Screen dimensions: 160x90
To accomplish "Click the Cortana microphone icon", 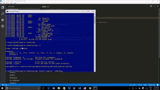I will [x=38, y=88].
